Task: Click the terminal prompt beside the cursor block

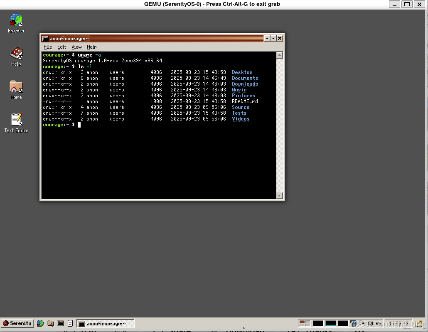Action: click(59, 125)
